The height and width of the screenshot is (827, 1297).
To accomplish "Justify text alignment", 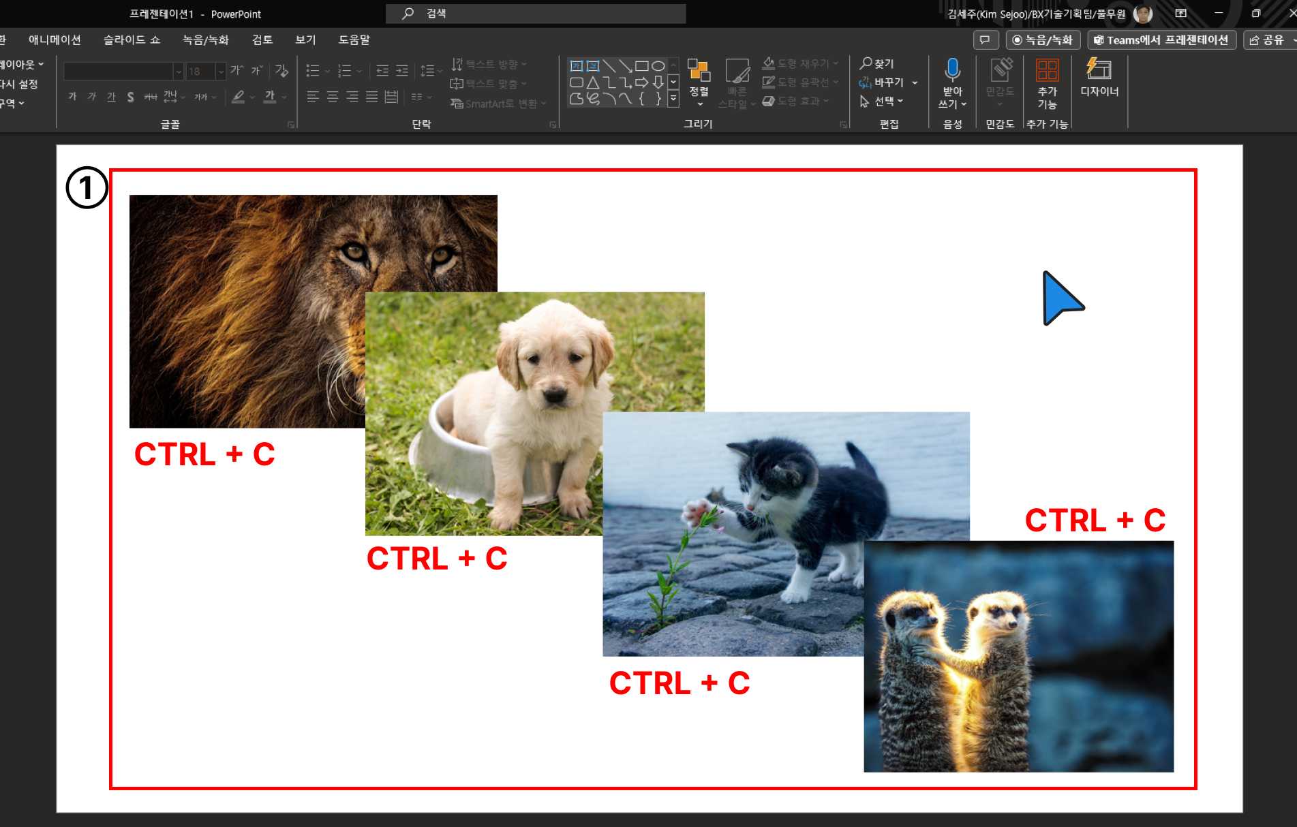I will [x=371, y=97].
